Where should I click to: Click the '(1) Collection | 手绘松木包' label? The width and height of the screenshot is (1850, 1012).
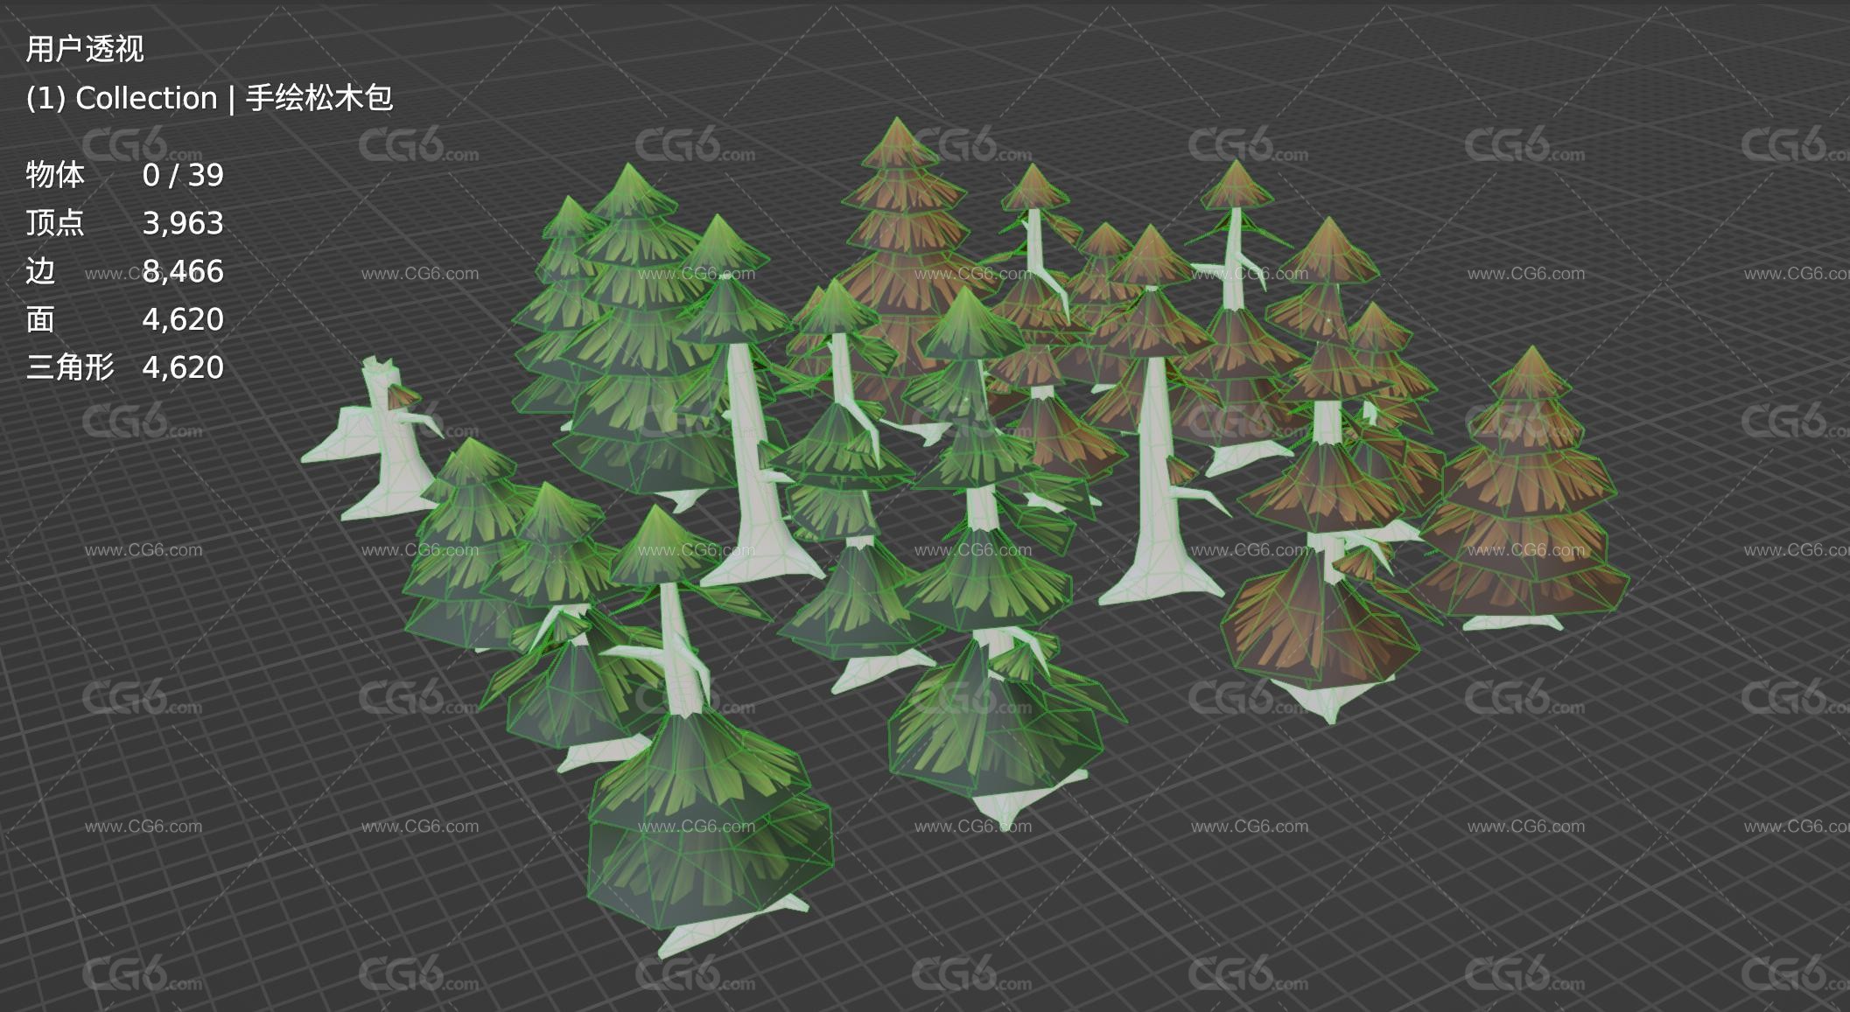click(209, 98)
